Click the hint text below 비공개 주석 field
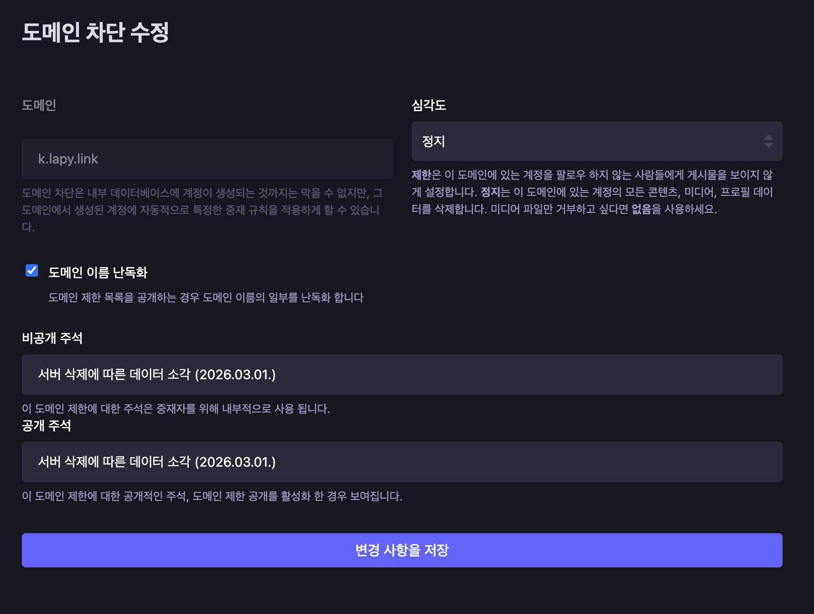Image resolution: width=814 pixels, height=614 pixels. click(176, 409)
